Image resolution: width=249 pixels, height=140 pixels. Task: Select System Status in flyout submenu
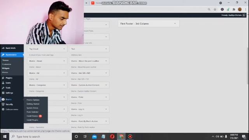coord(32,108)
